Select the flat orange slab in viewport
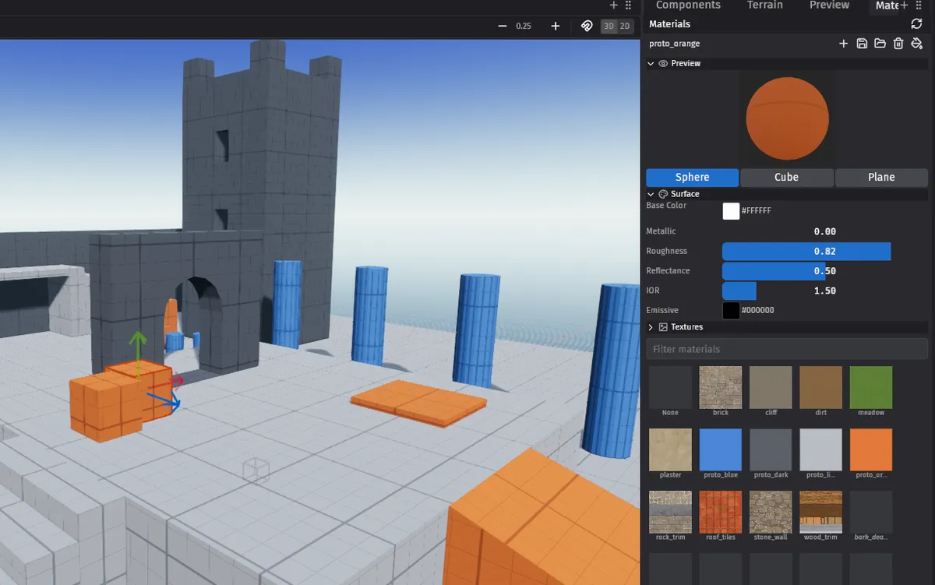This screenshot has width=935, height=585. [x=418, y=402]
